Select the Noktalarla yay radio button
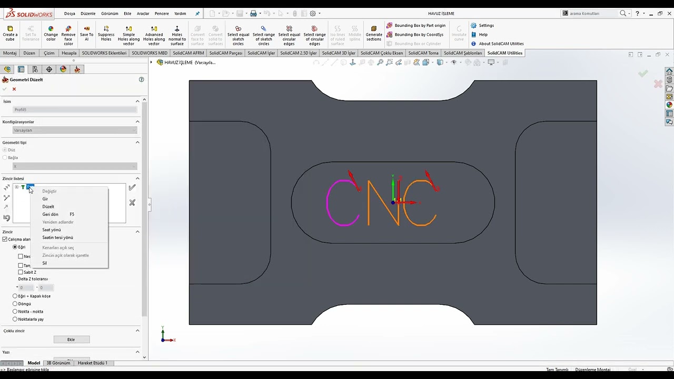The width and height of the screenshot is (674, 379). pos(15,320)
